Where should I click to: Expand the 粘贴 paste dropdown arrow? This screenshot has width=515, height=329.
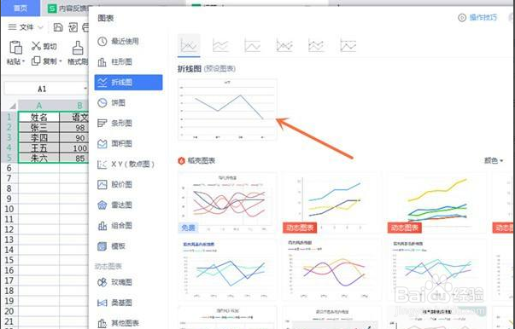[24, 61]
